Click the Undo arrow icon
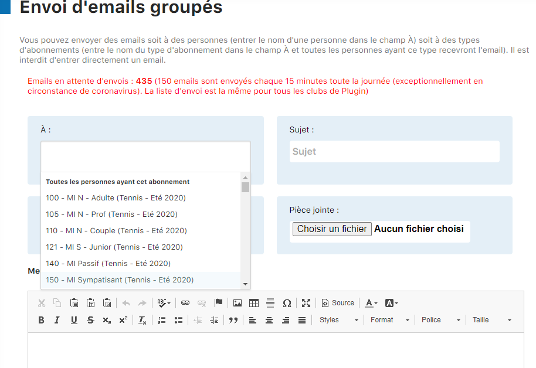 (126, 303)
